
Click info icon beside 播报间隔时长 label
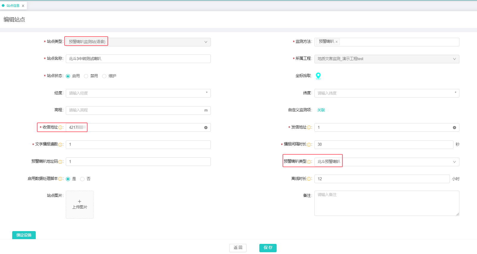click(x=309, y=145)
